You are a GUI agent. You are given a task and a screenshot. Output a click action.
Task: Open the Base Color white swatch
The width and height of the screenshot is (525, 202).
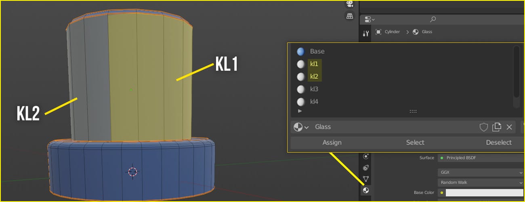[485, 193]
